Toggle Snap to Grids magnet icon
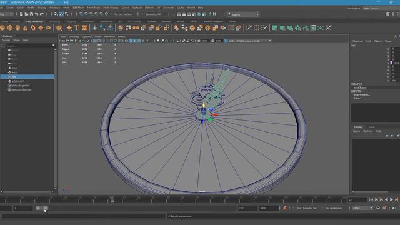Screen dimensions: 400x225 [x=81, y=14]
